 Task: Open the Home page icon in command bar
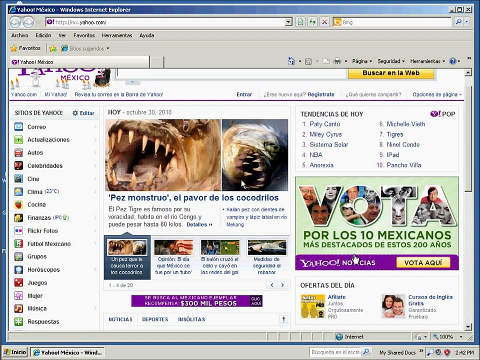click(291, 61)
